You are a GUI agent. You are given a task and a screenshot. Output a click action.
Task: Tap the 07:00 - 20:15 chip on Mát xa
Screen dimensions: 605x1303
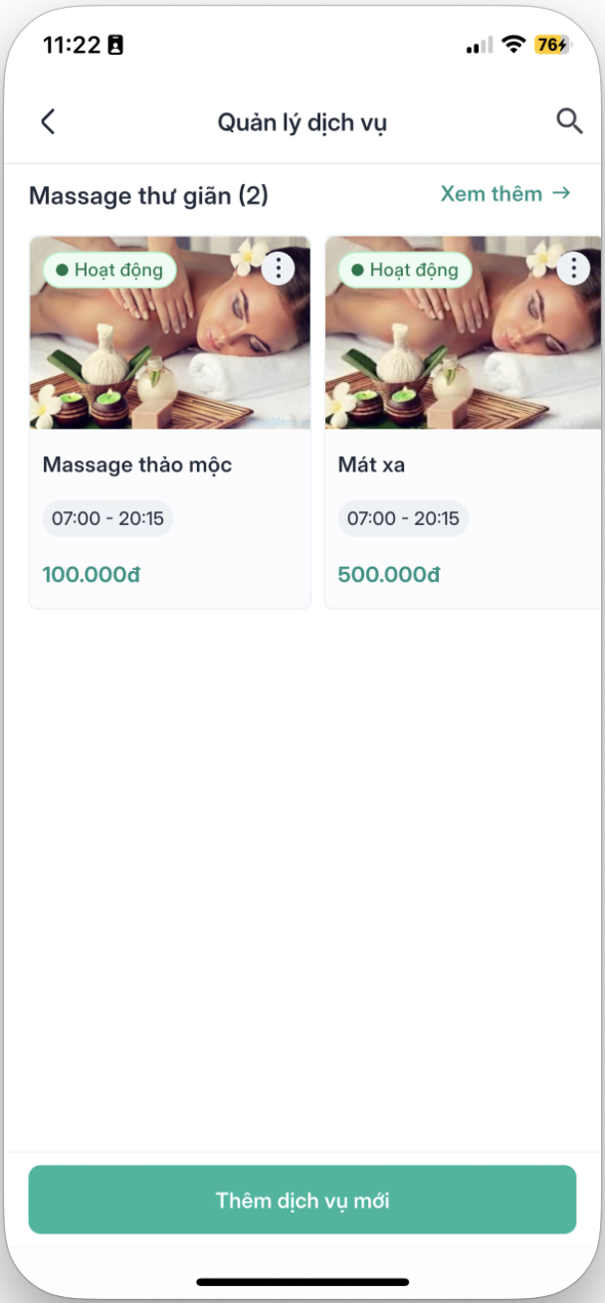403,518
